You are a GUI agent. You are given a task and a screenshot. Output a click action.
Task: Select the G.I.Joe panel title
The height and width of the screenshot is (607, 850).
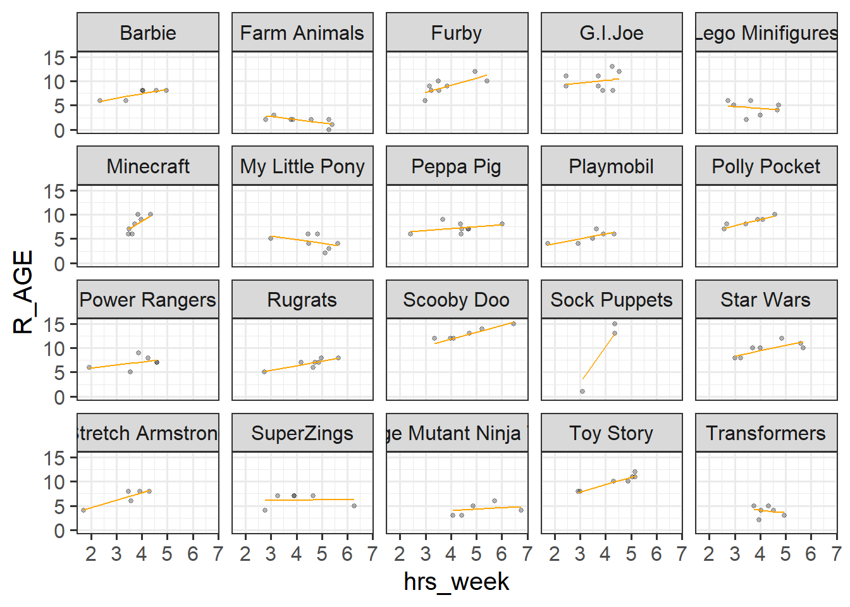point(612,32)
